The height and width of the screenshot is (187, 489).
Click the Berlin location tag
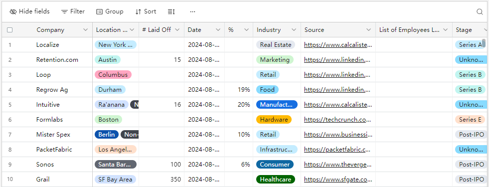coord(107,135)
